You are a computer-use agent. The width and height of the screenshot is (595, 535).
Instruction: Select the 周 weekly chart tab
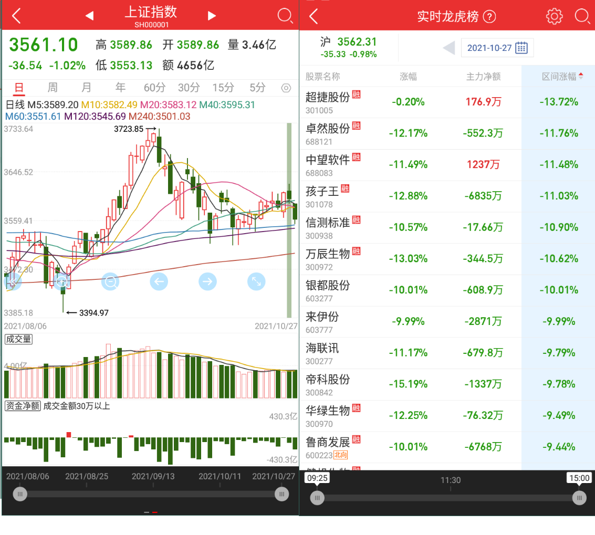(x=53, y=88)
